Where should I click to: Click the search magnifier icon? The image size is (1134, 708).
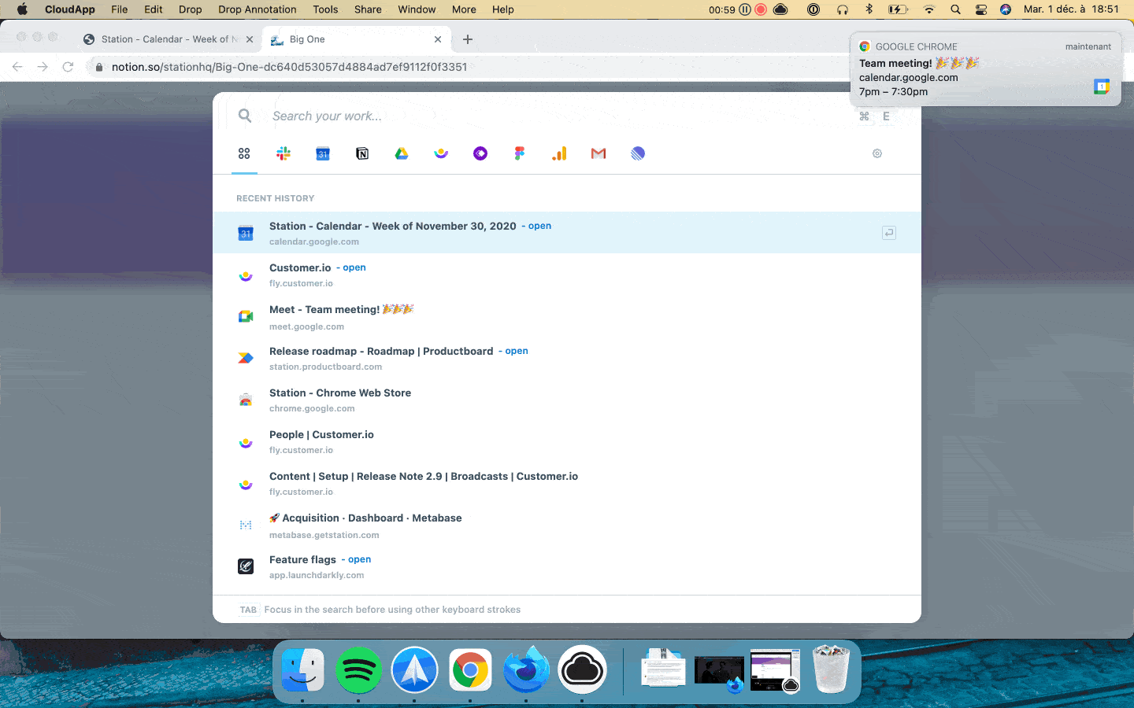[x=245, y=116]
